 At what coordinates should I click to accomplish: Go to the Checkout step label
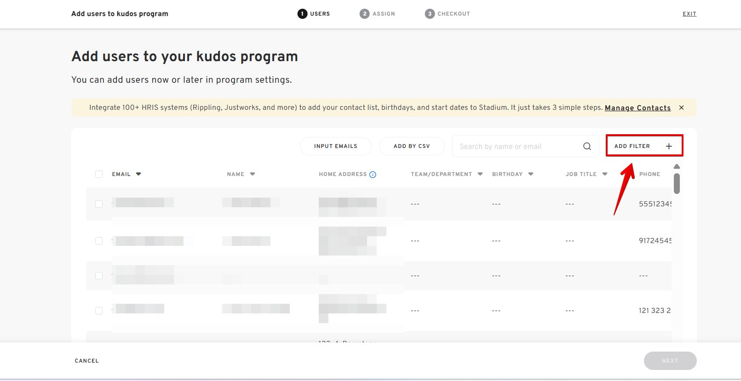pyautogui.click(x=454, y=14)
